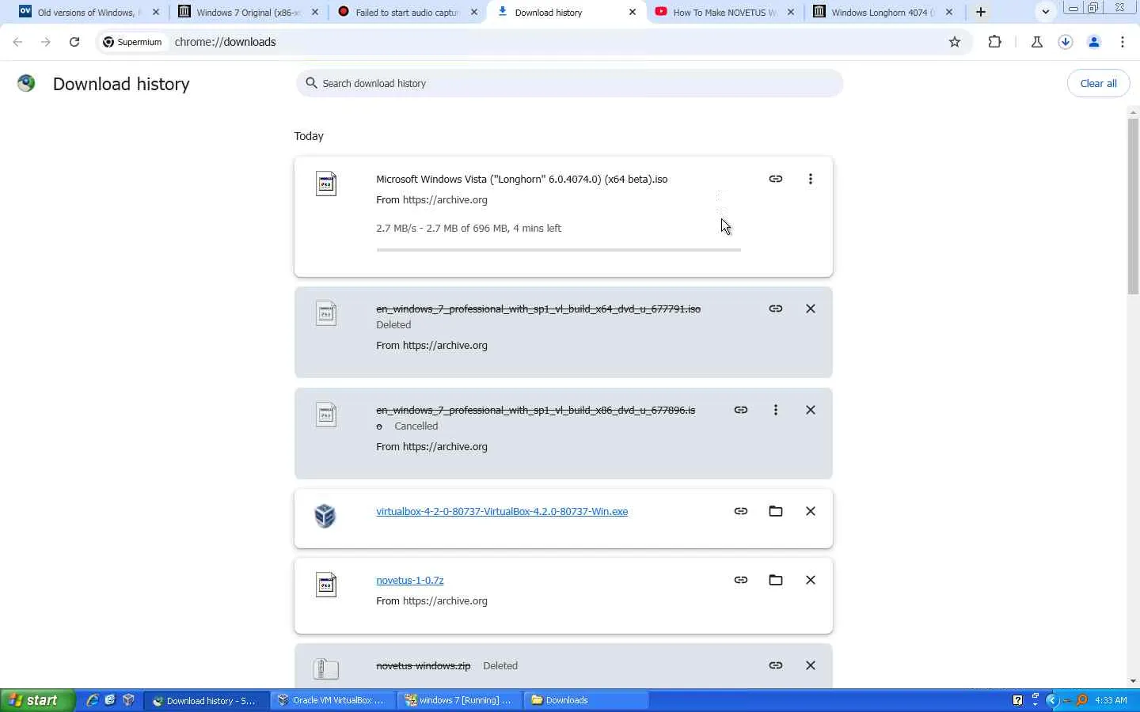The image size is (1140, 712).
Task: Click the Clear all button
Action: point(1098,83)
